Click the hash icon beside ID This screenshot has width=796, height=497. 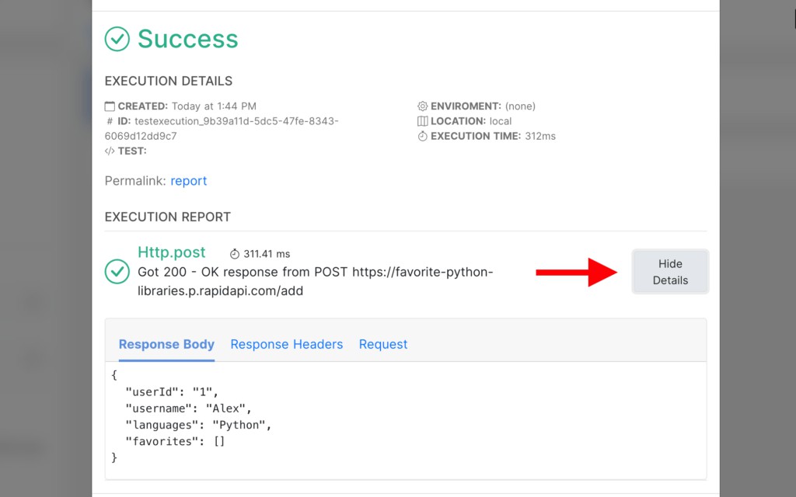pyautogui.click(x=110, y=121)
